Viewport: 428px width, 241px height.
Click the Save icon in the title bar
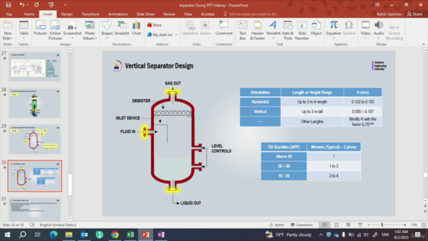coord(8,5)
